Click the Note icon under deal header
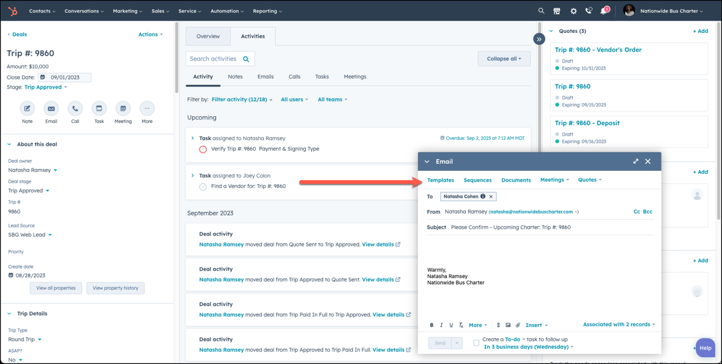Image resolution: width=722 pixels, height=364 pixels. coord(27,109)
